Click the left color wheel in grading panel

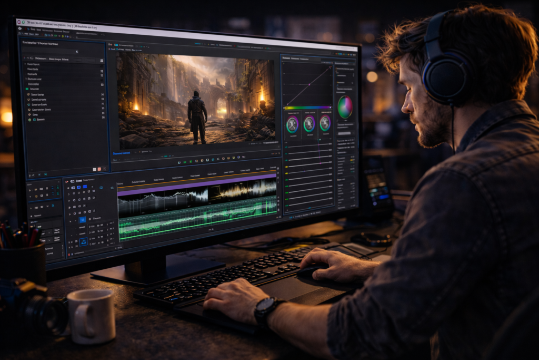coord(292,124)
